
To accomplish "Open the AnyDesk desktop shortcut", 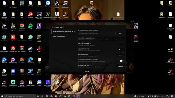I will (13, 38).
